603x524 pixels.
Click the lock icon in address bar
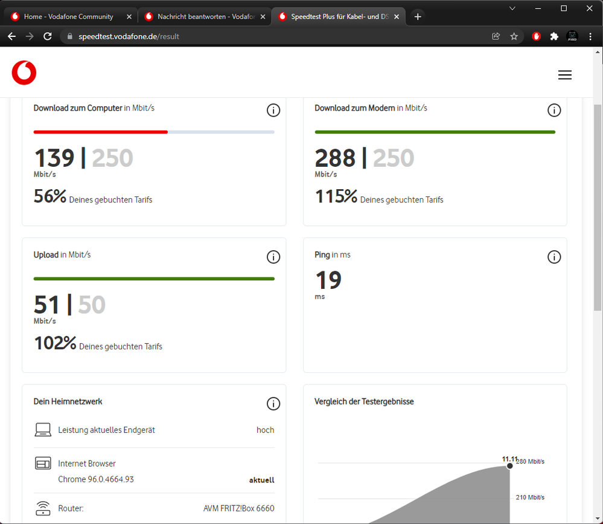tap(69, 36)
